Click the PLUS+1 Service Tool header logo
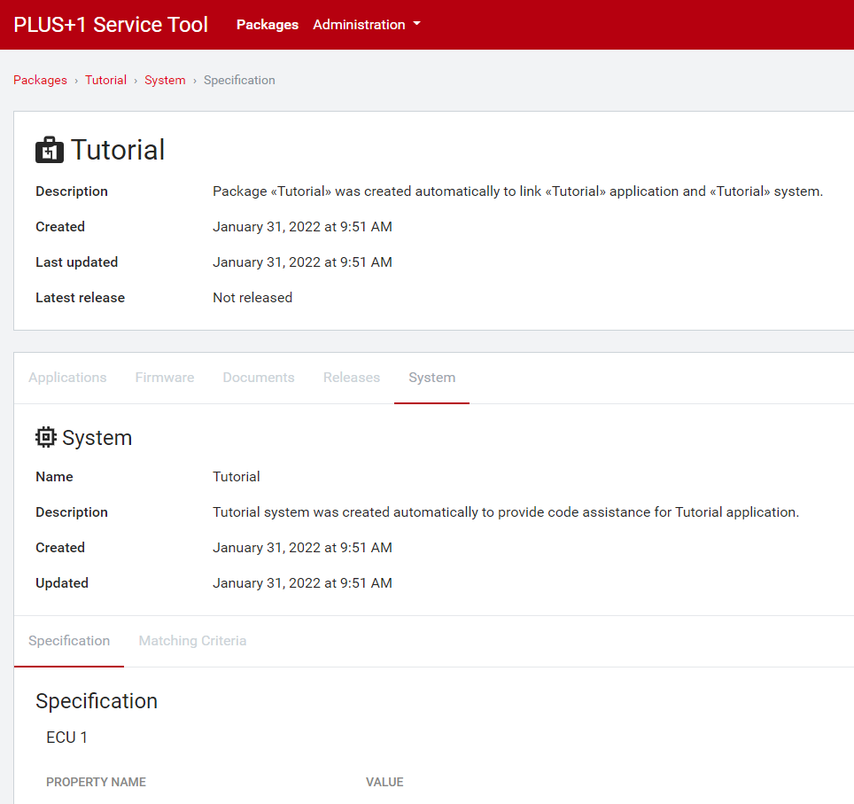Screen dimensions: 854x804 pyautogui.click(x=110, y=25)
